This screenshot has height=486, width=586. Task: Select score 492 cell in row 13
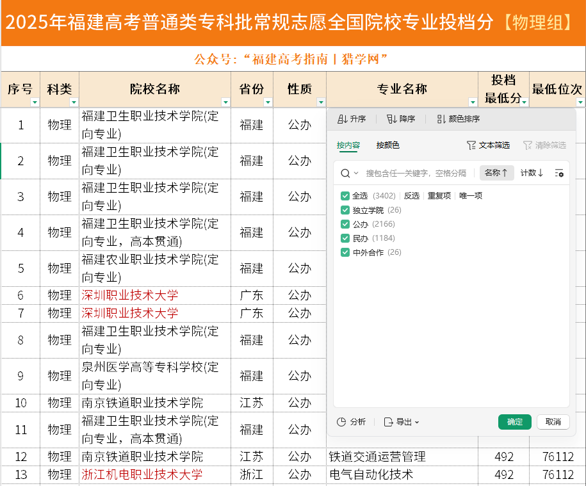click(504, 474)
